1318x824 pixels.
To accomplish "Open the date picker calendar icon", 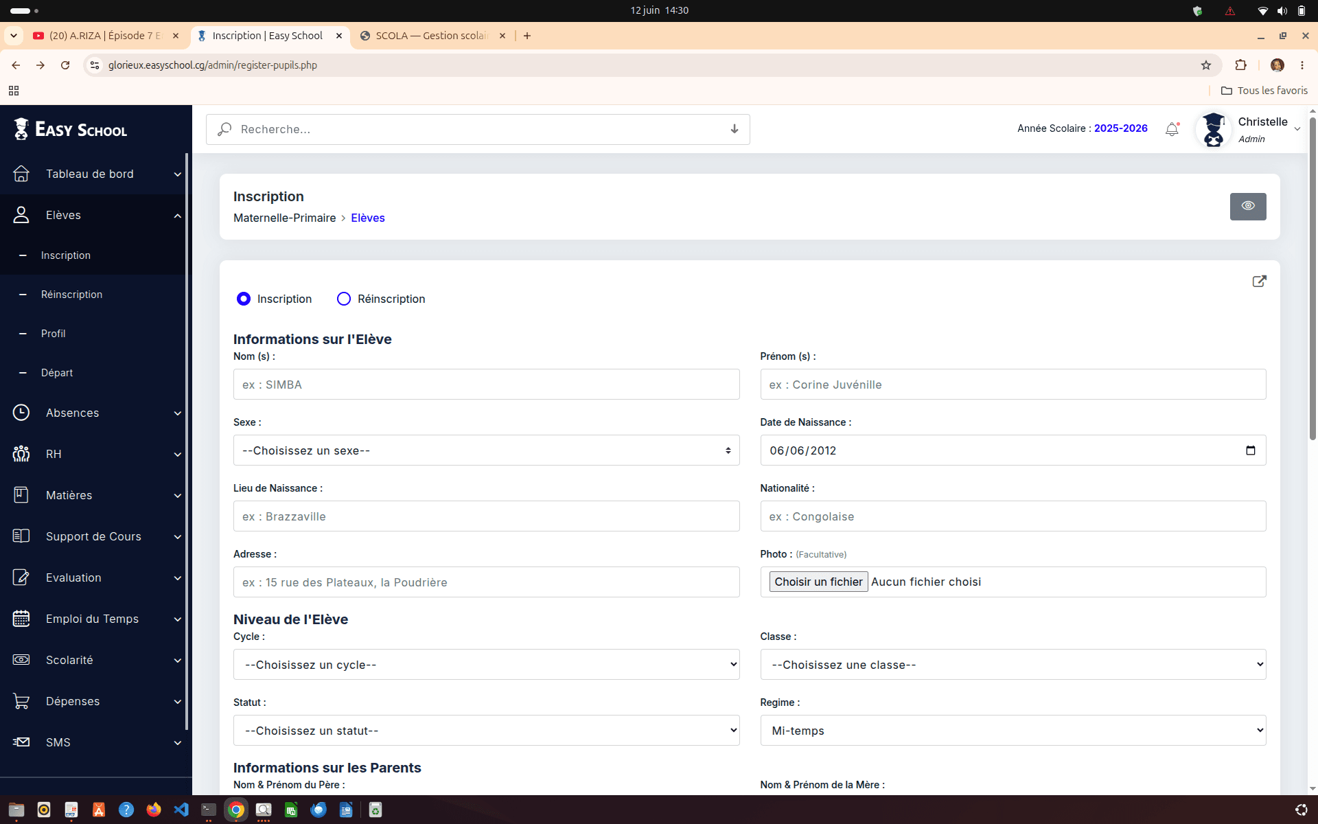I will point(1251,450).
